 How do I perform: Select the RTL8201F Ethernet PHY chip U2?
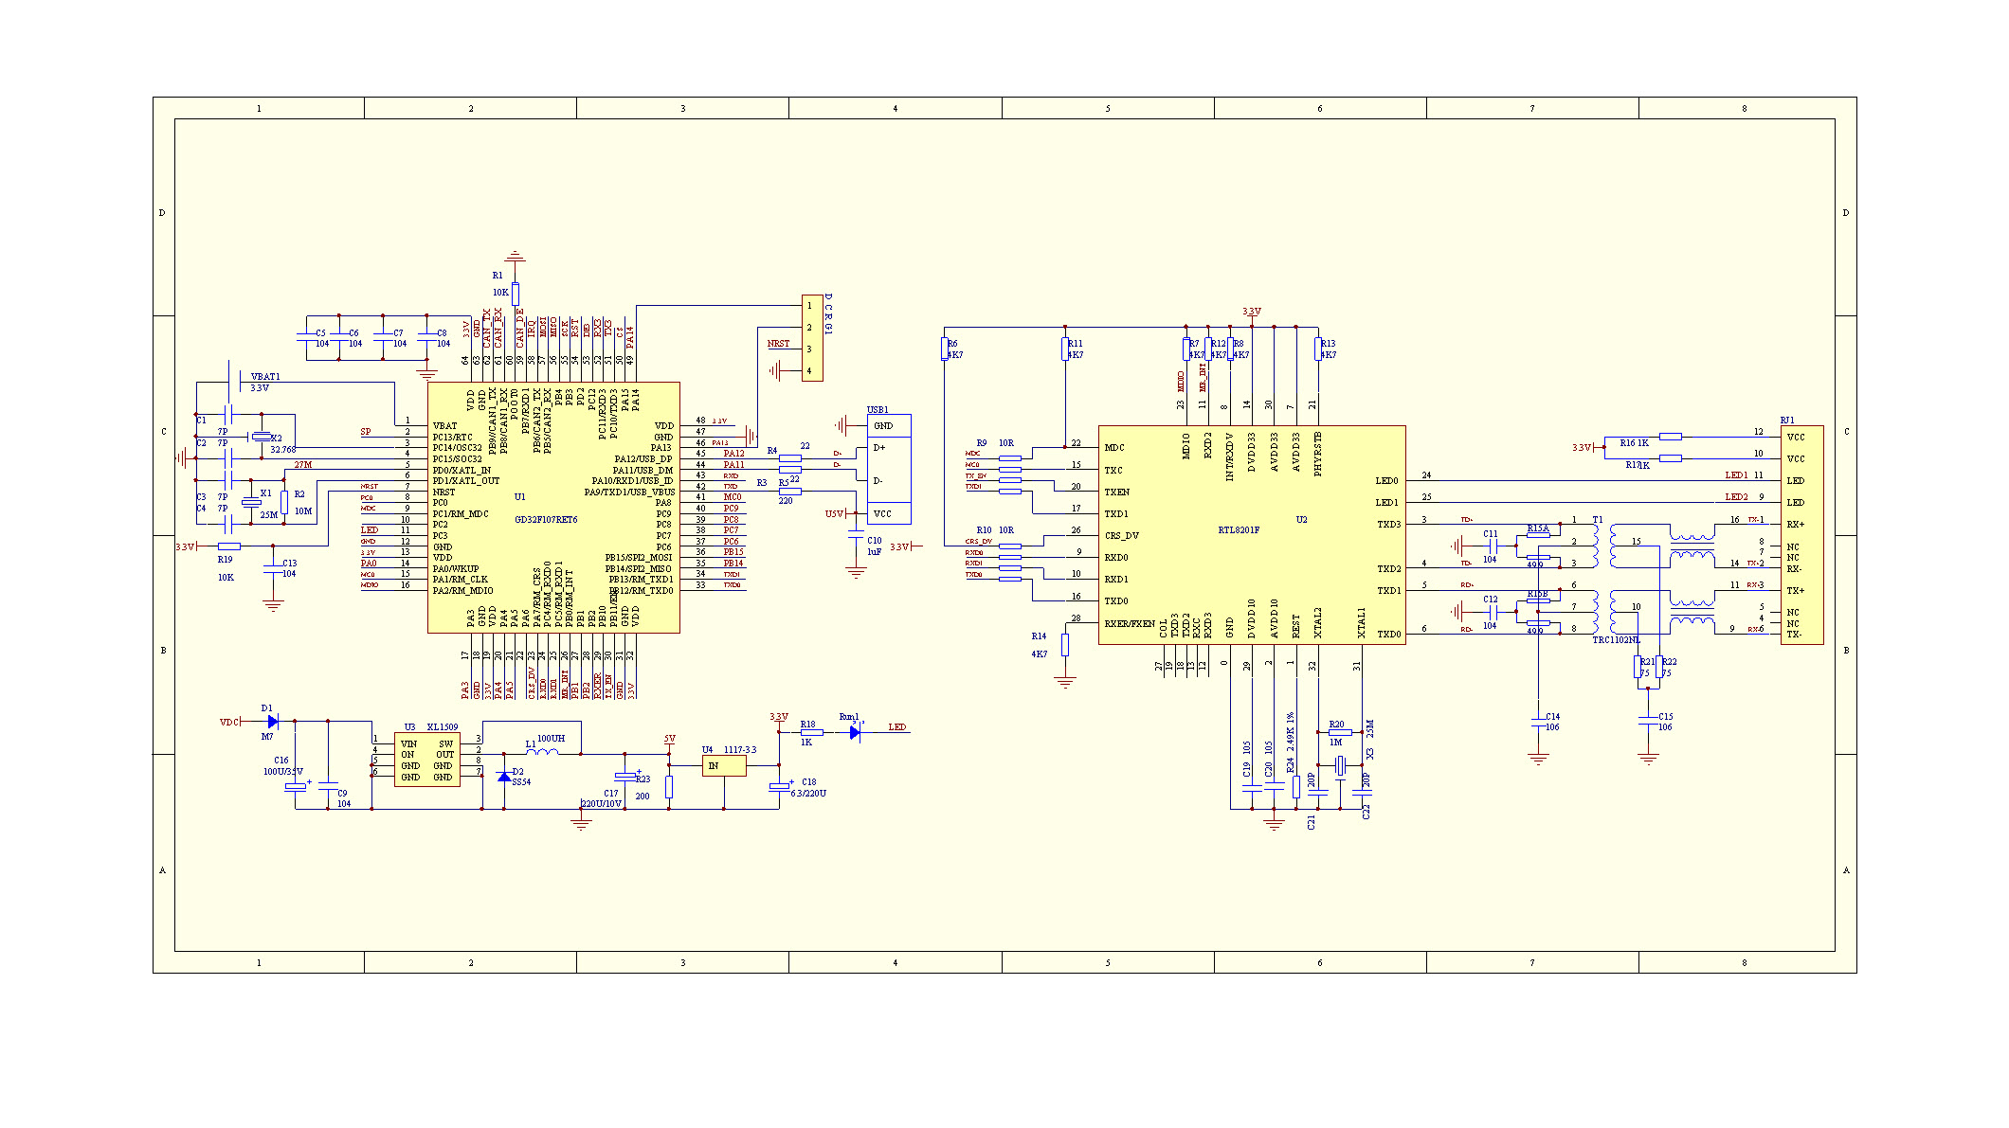point(1252,535)
